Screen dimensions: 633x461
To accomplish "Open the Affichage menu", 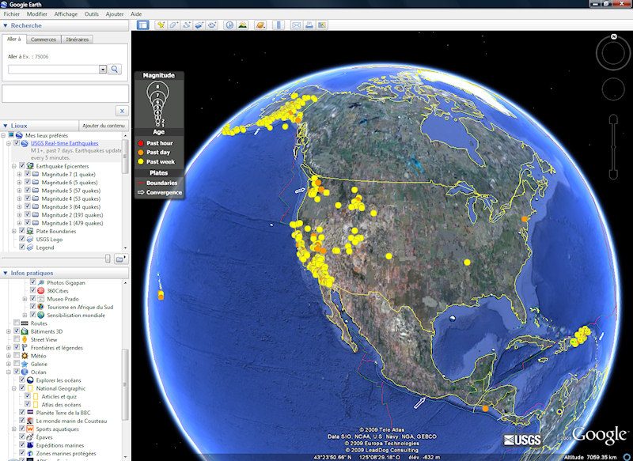I will [x=66, y=14].
